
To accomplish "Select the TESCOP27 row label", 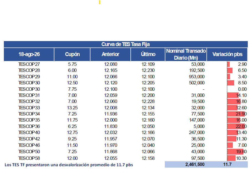I will click(29, 64).
